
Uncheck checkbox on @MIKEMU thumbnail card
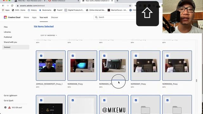point(104,100)
